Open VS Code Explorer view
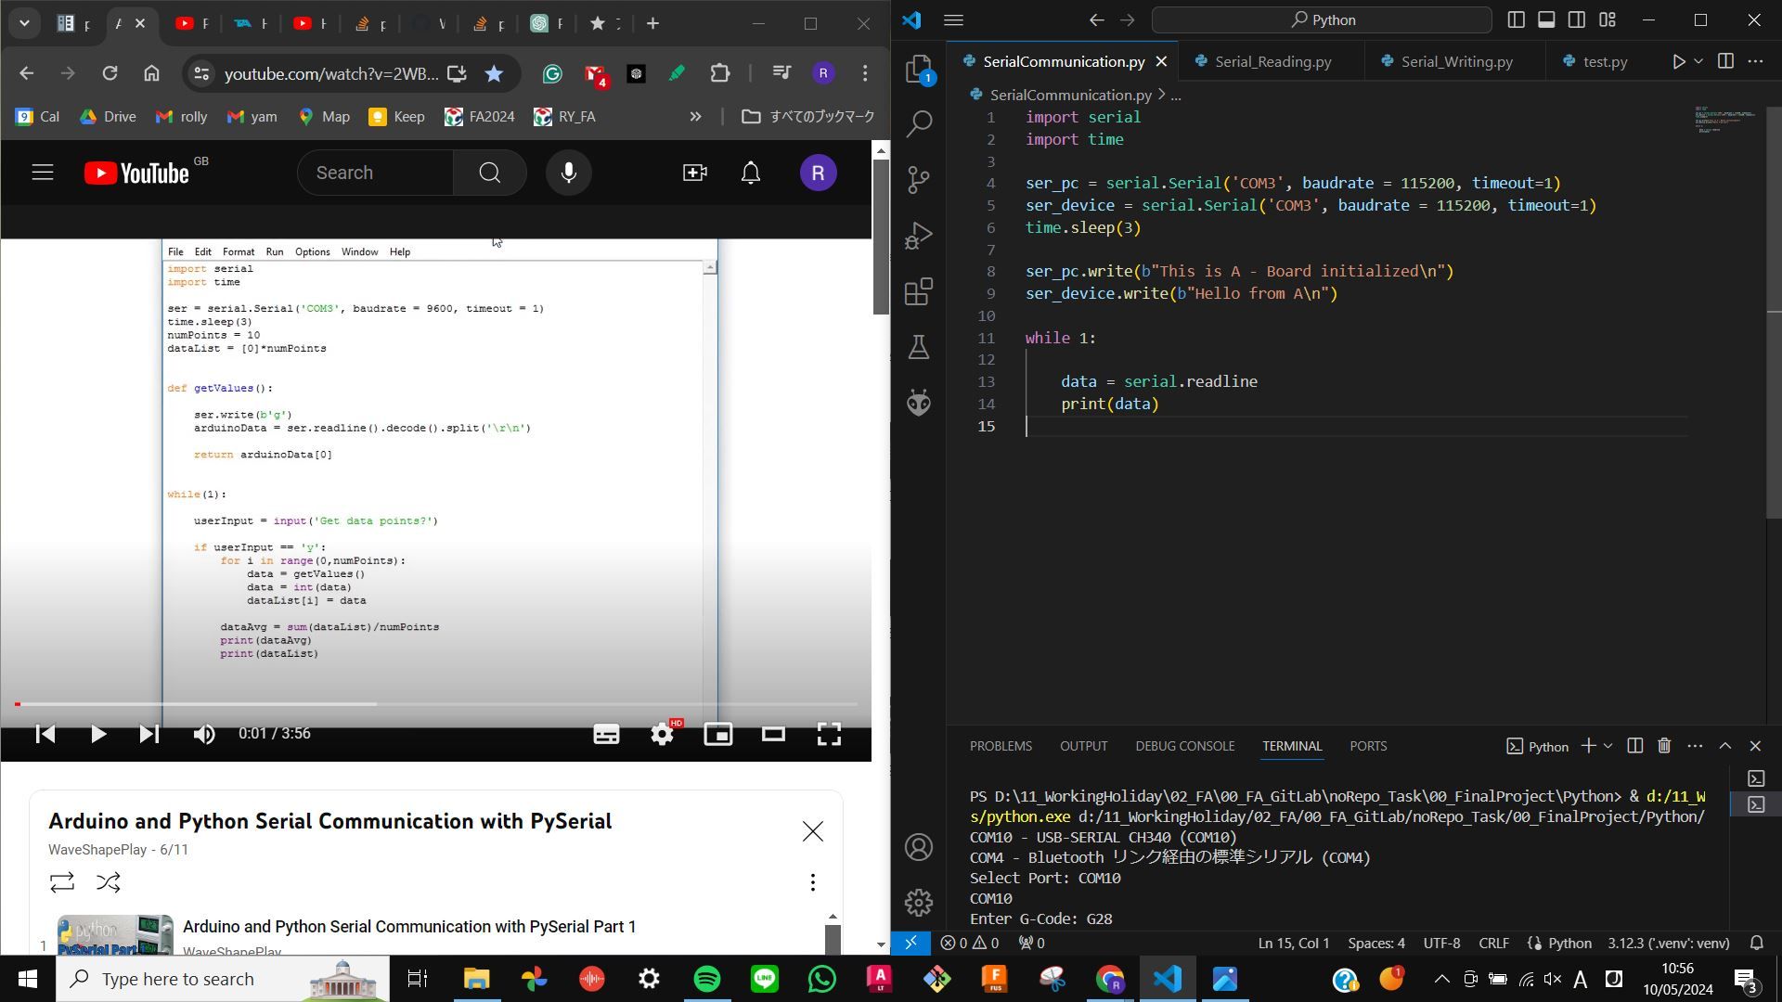1782x1002 pixels. pyautogui.click(x=919, y=69)
